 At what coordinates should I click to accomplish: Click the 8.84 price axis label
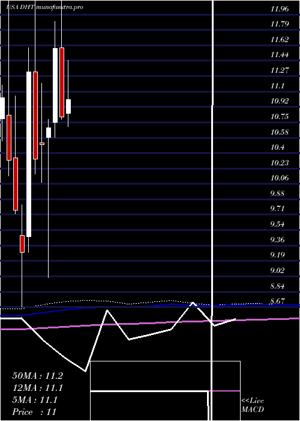tap(277, 286)
